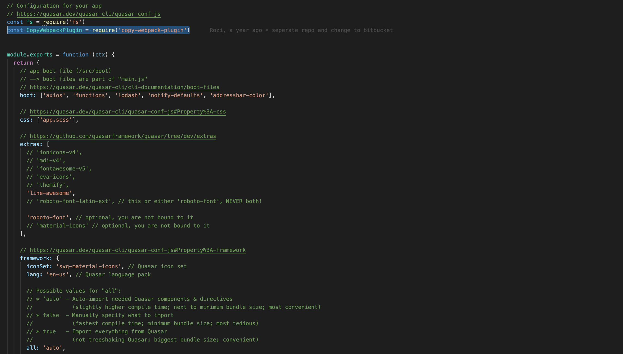Follow the Property%3A-css documentation URL

click(x=127, y=112)
